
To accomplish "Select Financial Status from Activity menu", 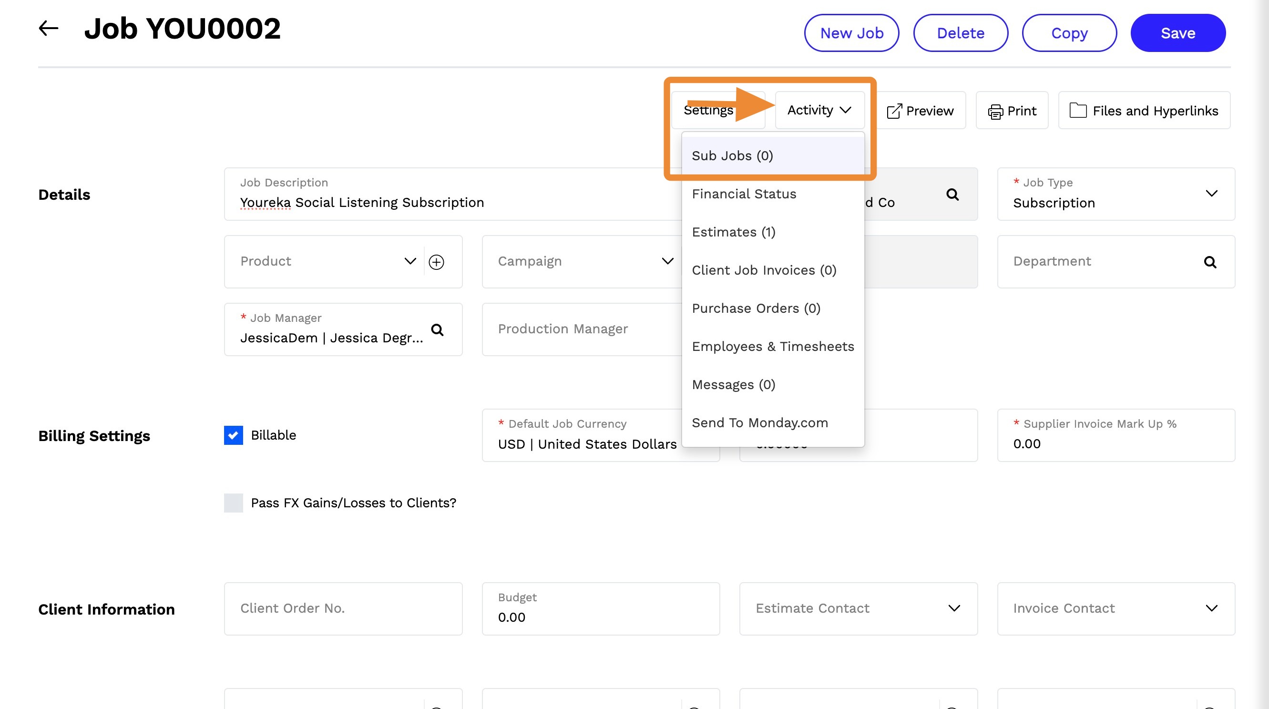I will [744, 194].
